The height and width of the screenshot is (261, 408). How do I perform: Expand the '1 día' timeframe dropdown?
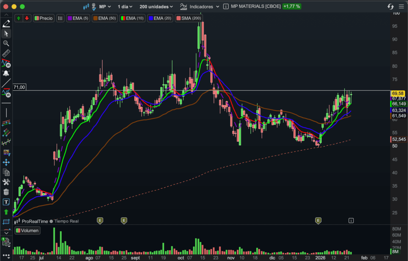tap(126, 7)
